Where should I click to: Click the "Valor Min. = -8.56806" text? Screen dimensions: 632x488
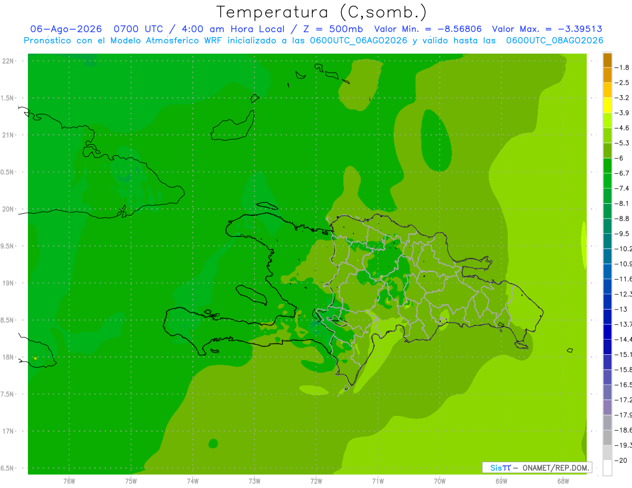click(428, 29)
